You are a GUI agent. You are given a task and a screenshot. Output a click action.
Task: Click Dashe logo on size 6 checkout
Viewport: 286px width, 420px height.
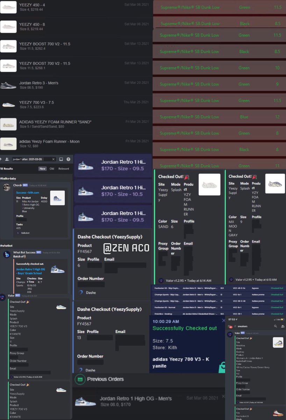[x=81, y=293]
